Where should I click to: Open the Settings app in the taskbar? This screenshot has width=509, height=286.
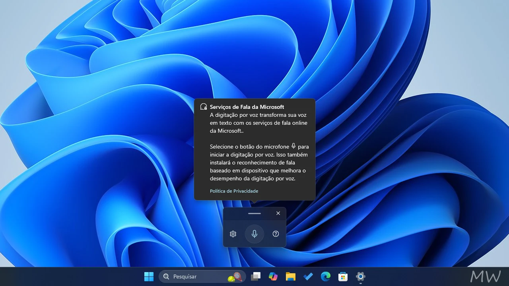click(361, 276)
